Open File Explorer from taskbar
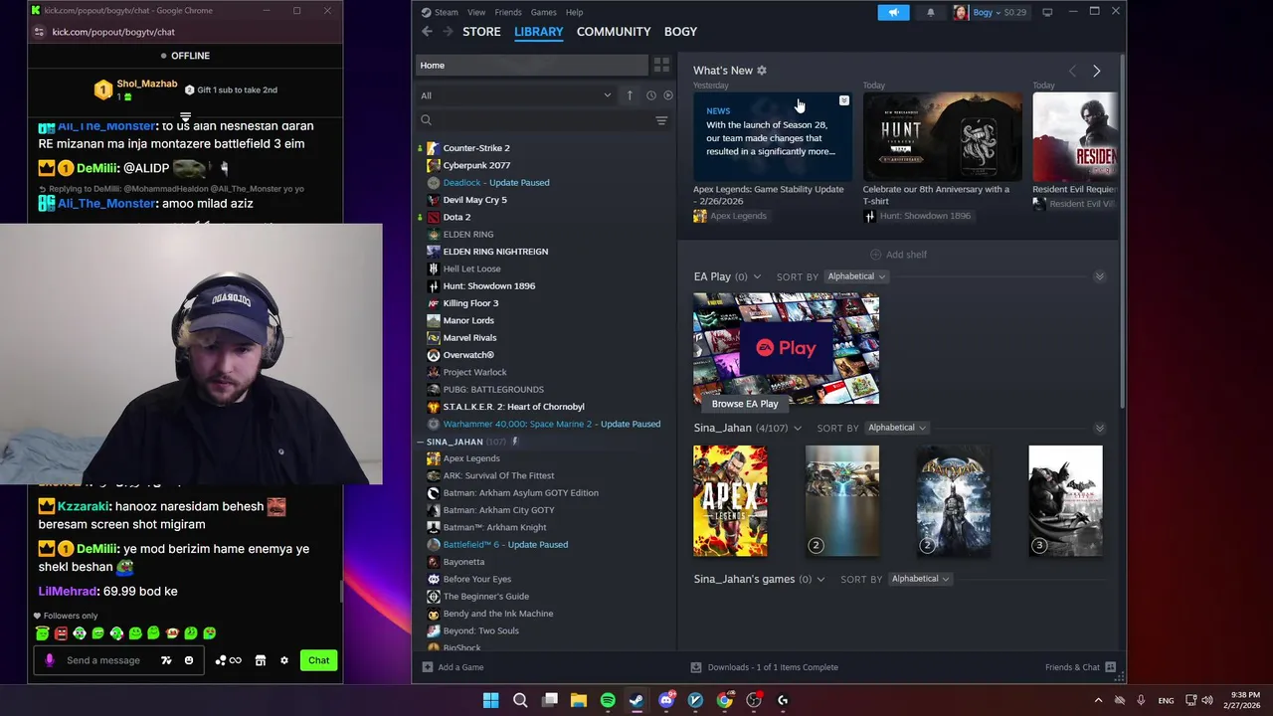Viewport: 1273px width, 716px height. coord(579,700)
